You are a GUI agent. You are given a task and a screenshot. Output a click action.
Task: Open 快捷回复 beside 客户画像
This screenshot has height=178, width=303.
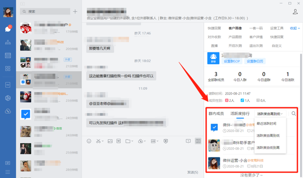pyautogui.click(x=214, y=28)
